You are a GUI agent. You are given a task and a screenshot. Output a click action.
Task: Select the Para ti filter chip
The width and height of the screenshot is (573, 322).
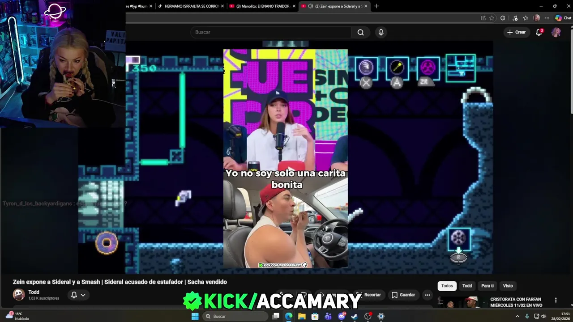pyautogui.click(x=487, y=286)
